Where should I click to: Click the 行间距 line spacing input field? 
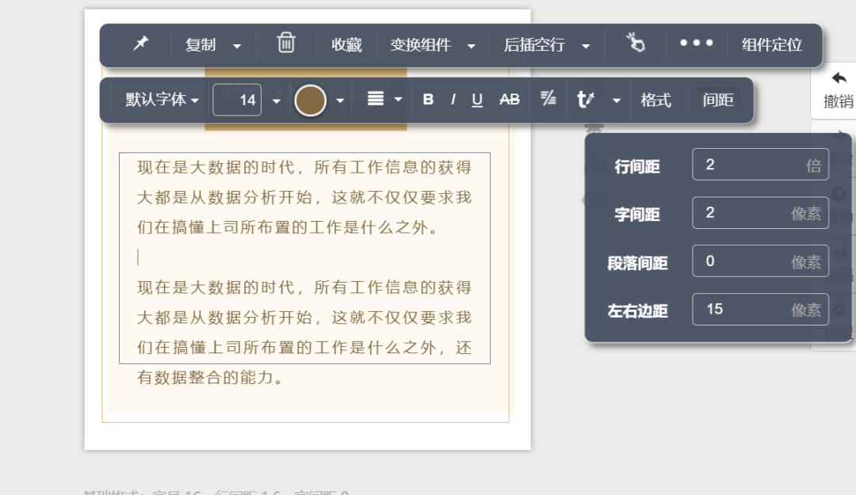(x=759, y=164)
